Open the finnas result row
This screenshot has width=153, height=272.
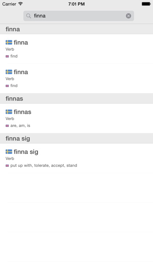pos(76,118)
